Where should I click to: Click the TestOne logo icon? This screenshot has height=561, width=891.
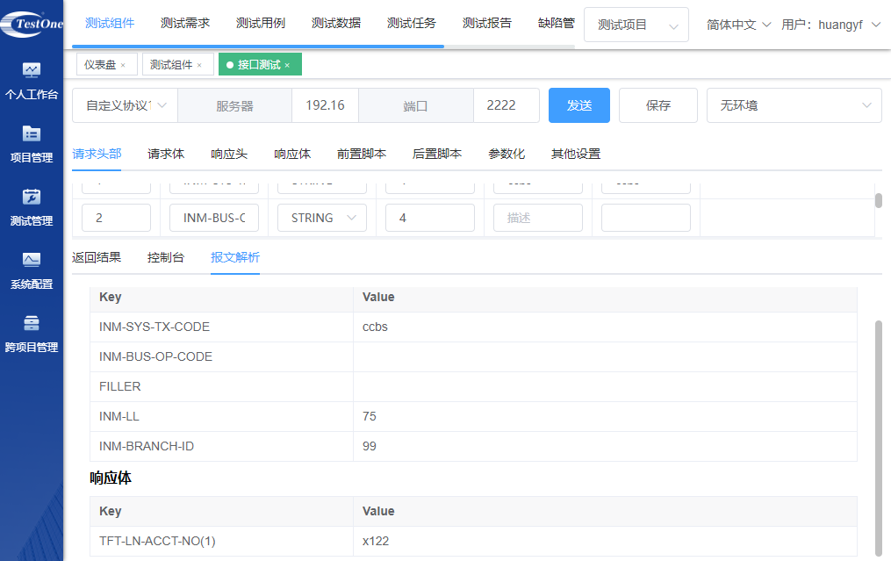[x=32, y=24]
